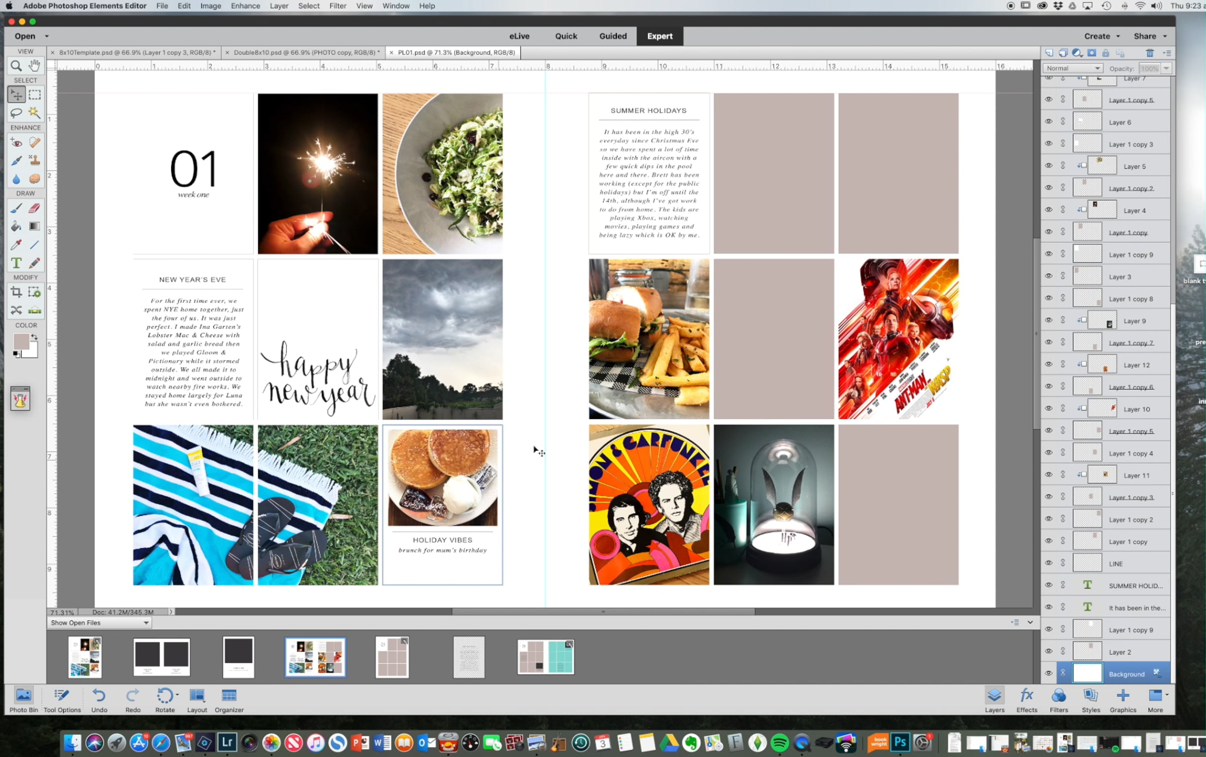Select the Zoom tool in the toolbox
Screen dimensions: 1206x757
pyautogui.click(x=16, y=65)
